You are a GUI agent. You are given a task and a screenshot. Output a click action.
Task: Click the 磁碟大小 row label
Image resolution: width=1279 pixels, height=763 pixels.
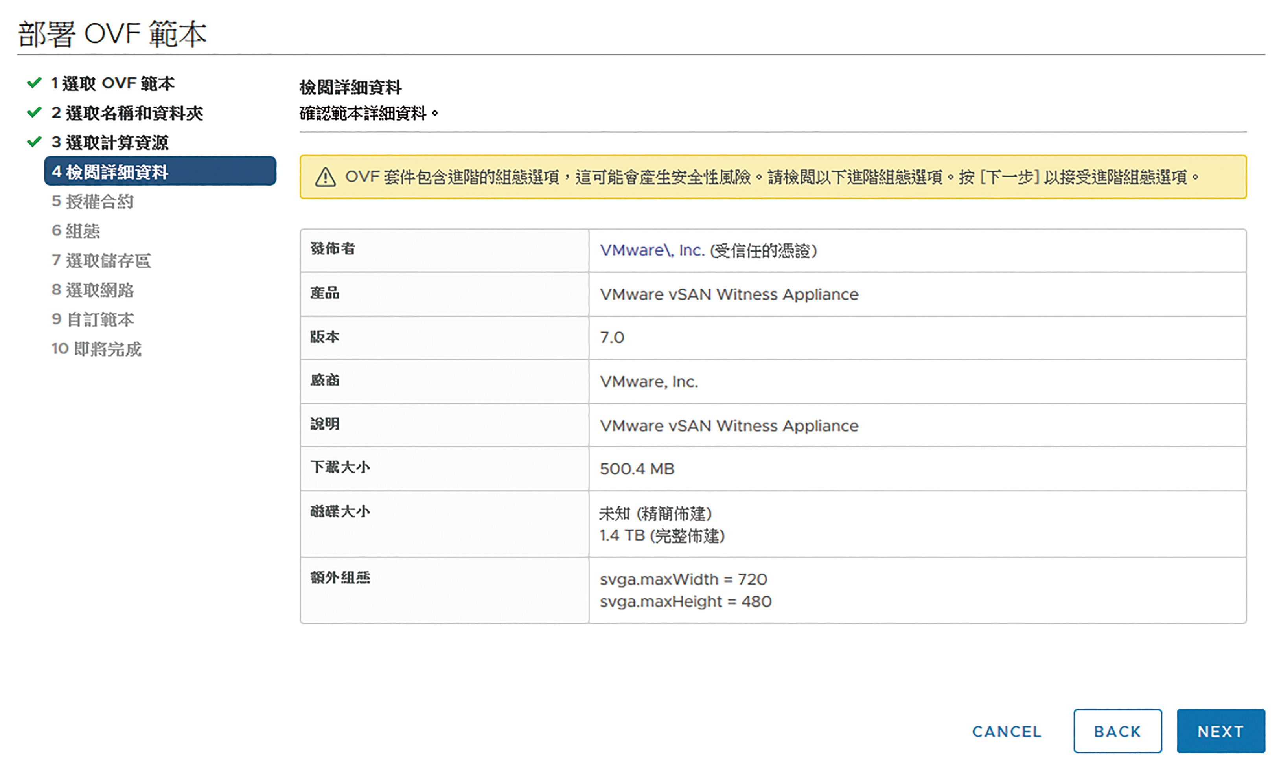pos(340,511)
